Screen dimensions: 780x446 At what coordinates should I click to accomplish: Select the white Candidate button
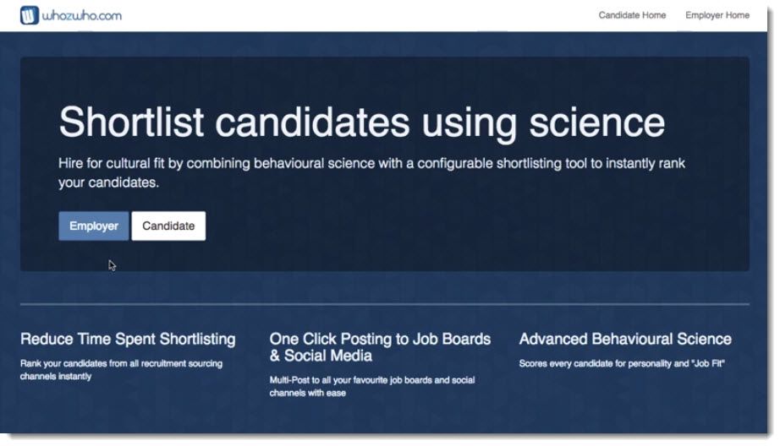[x=168, y=226]
